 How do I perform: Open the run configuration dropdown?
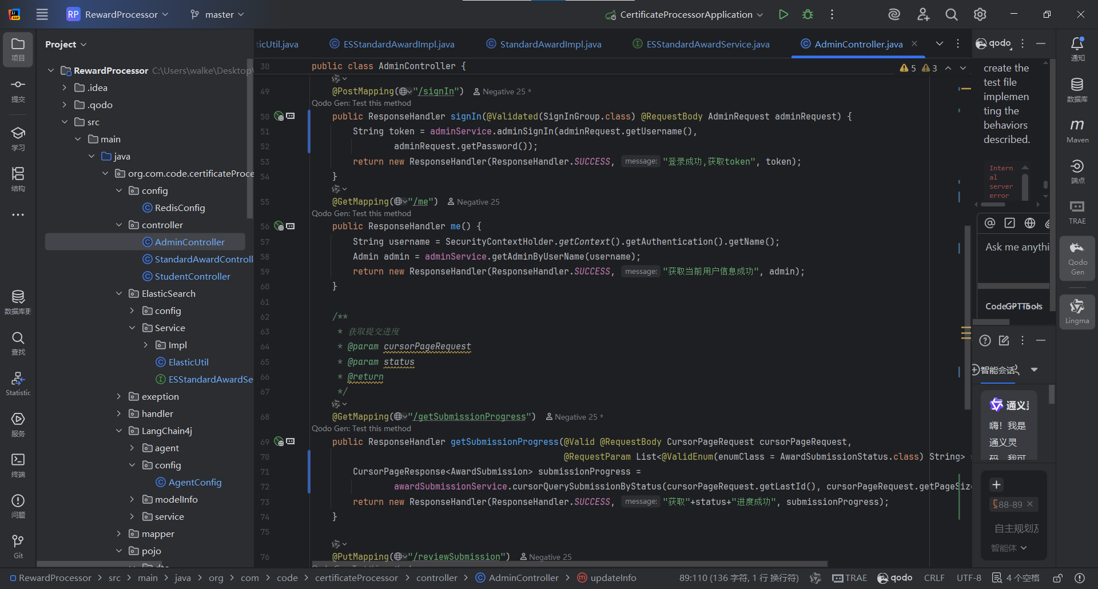(685, 14)
